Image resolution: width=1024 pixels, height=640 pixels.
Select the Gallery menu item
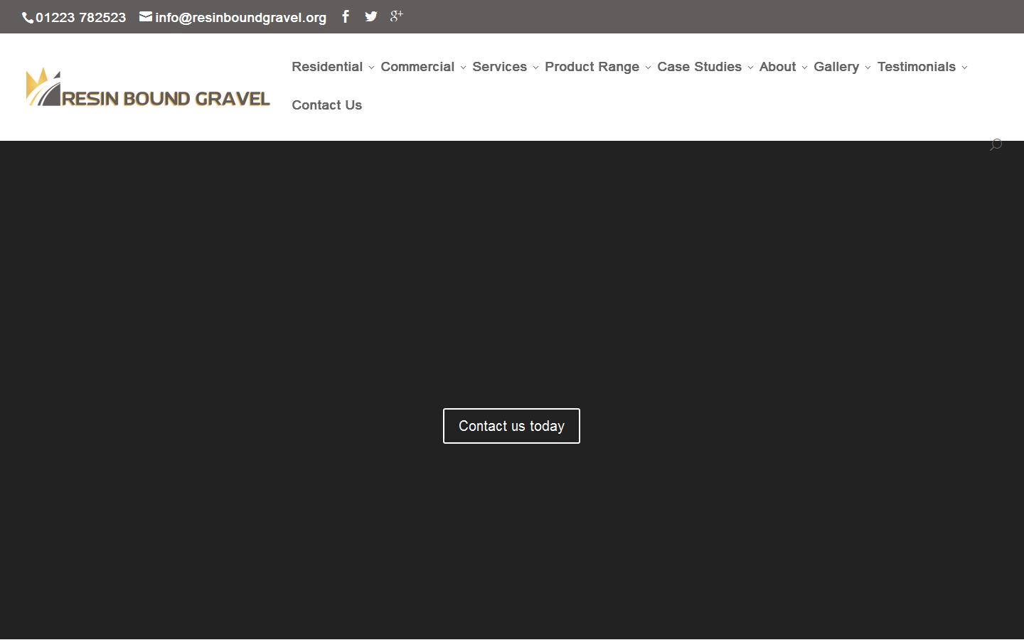tap(837, 66)
